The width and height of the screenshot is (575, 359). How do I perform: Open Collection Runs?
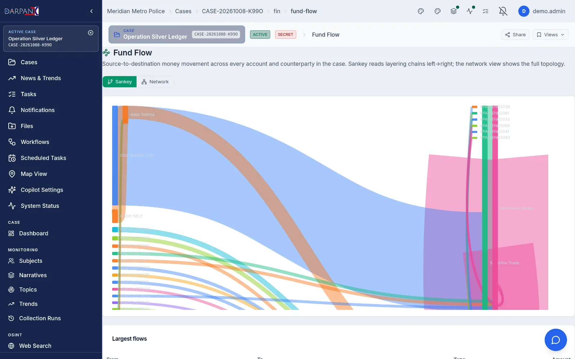point(51,318)
